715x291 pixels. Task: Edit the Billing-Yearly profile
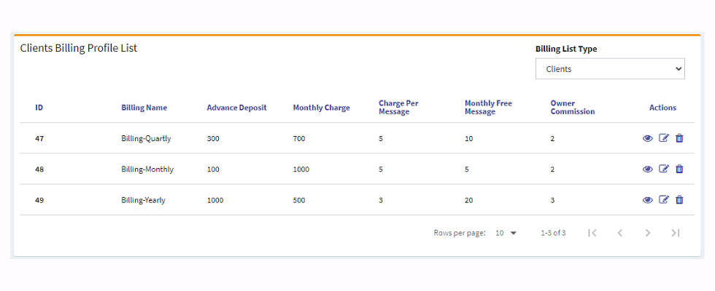point(663,200)
